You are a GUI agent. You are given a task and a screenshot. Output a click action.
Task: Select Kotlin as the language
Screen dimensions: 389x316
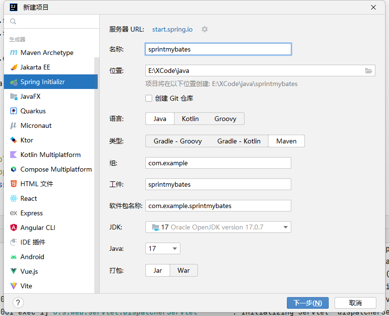[x=190, y=119]
